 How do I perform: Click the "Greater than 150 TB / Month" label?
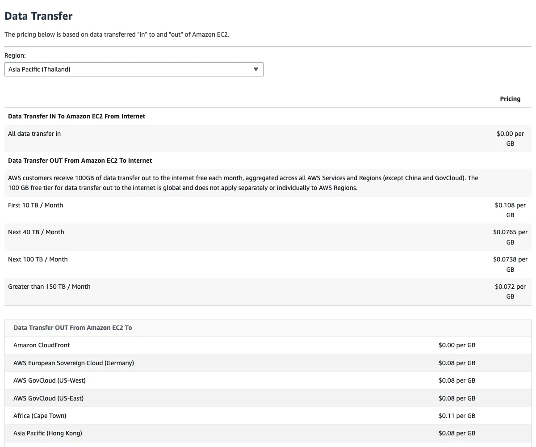tap(49, 287)
